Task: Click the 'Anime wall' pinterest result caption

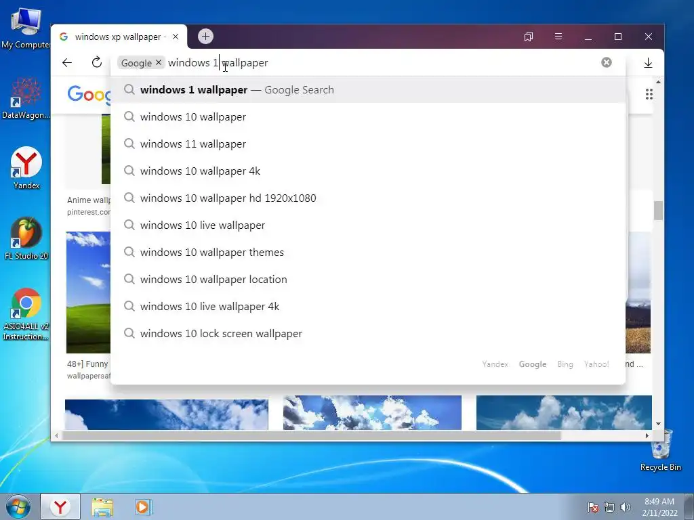Action: pyautogui.click(x=89, y=200)
